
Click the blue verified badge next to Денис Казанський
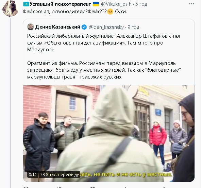pos(84,27)
